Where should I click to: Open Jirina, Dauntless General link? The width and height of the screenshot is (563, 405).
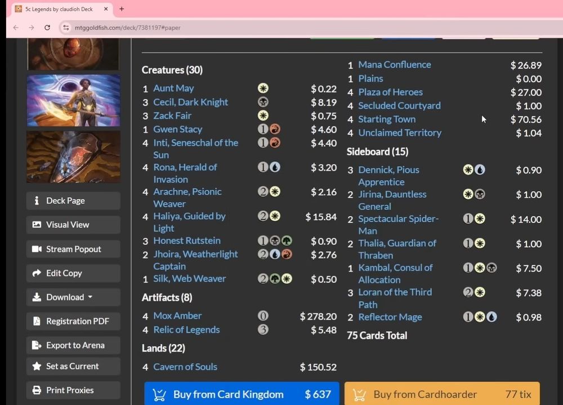[x=392, y=200]
